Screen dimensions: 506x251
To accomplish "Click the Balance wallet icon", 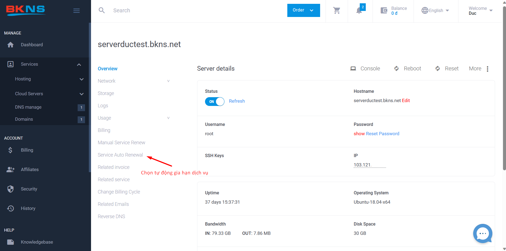I will [x=384, y=11].
